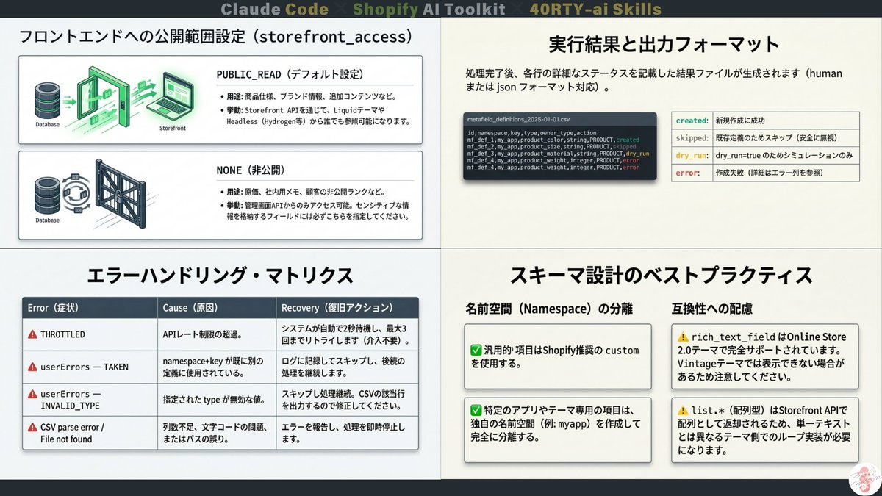882x496 pixels.
Task: Click the Database cylinder icon in the PUBLIC_READ card
Action: (46, 99)
